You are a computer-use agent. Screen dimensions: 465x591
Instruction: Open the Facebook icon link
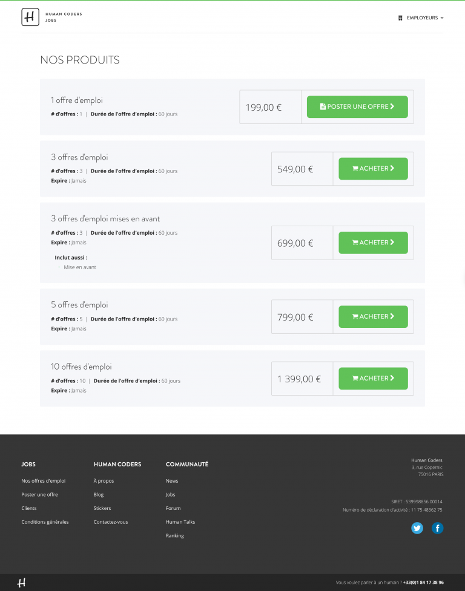[x=438, y=528]
